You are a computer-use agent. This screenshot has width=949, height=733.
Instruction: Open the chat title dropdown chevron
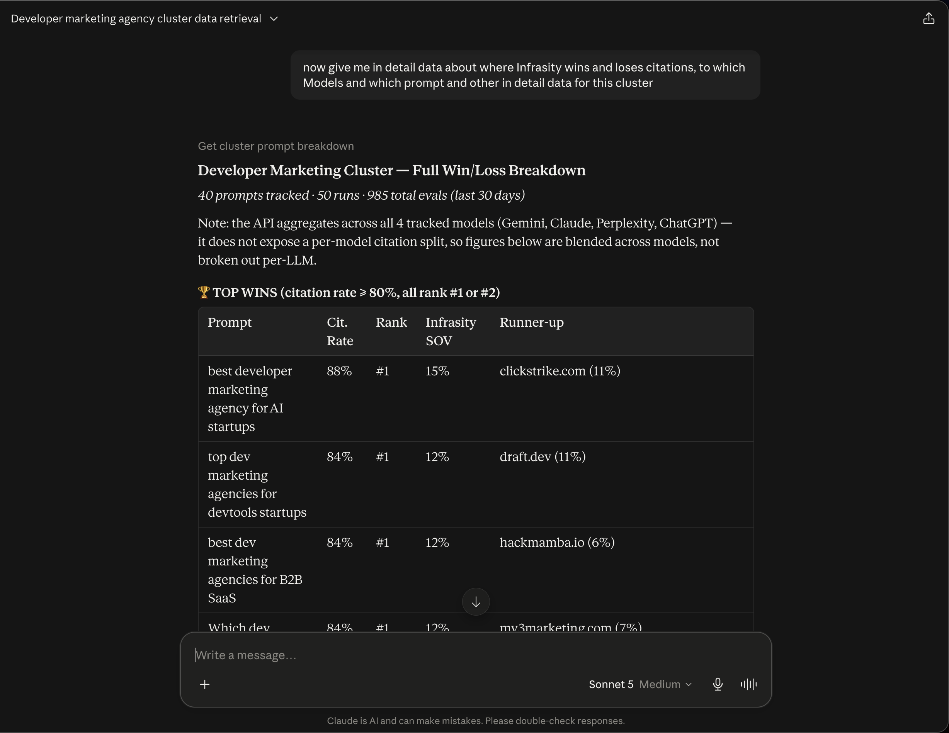click(x=274, y=19)
